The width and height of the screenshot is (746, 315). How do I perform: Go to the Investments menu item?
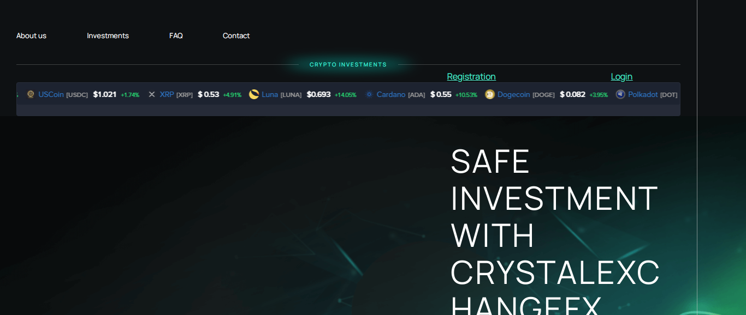pos(108,35)
